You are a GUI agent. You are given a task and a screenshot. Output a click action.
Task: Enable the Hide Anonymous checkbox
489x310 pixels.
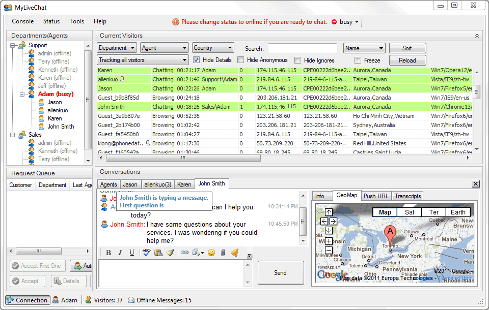241,60
